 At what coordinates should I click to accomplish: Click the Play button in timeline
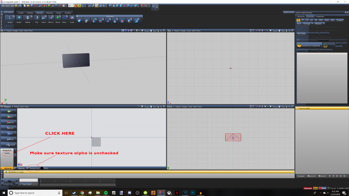point(9,181)
